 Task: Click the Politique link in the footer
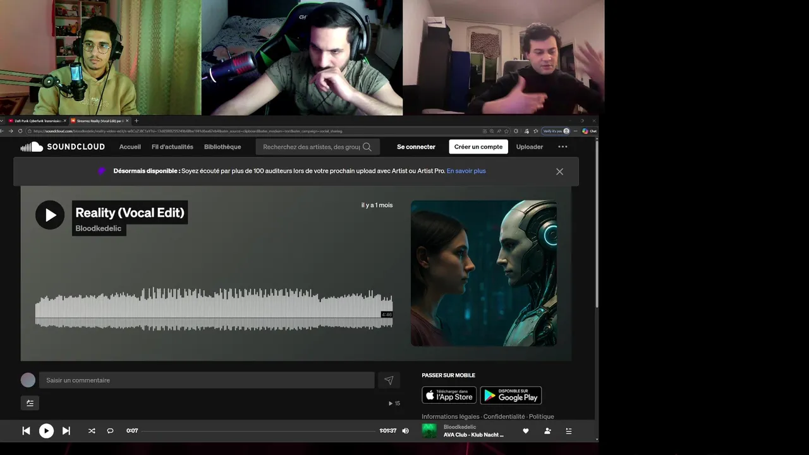tap(541, 416)
